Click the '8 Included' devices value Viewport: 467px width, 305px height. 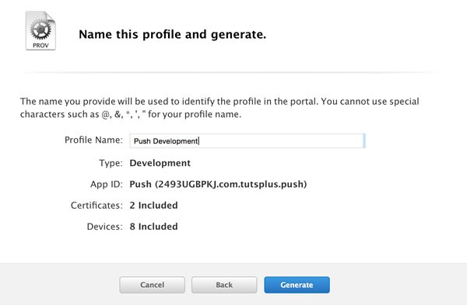pyautogui.click(x=153, y=227)
